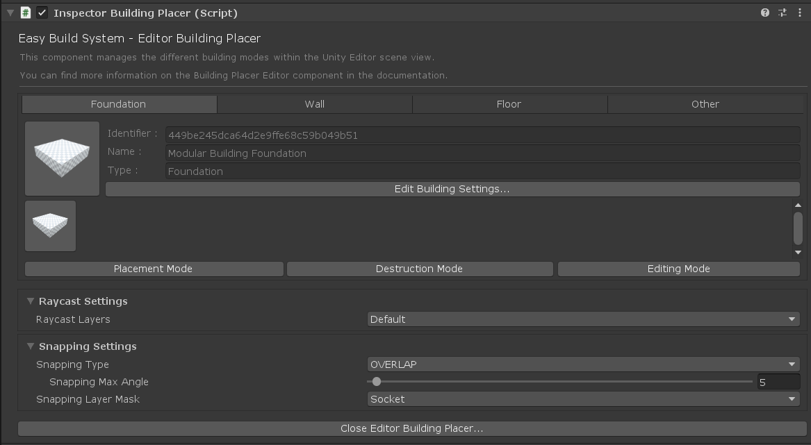Open component help reference icon
Image resolution: width=811 pixels, height=445 pixels.
(765, 12)
